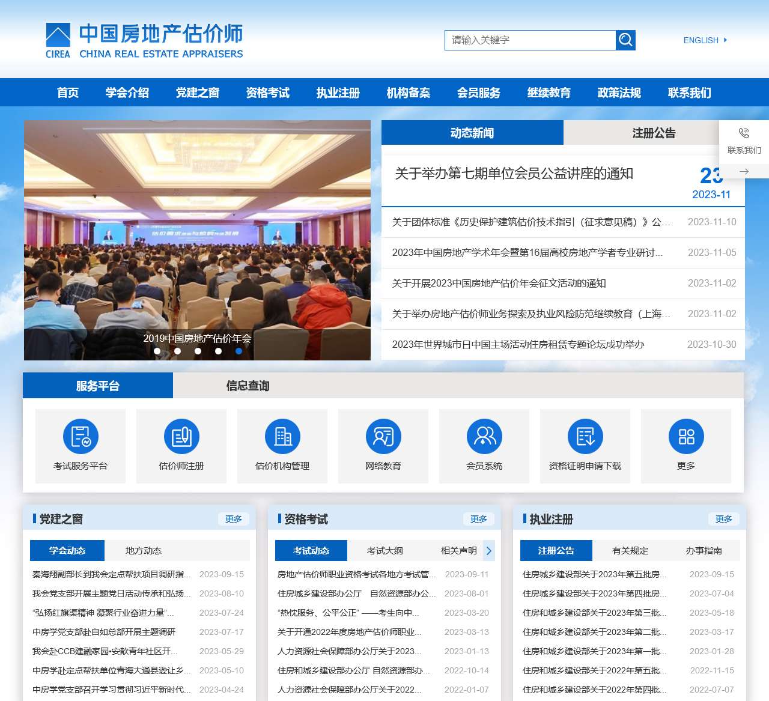Select the last carousel pagination dot
Screen dimensions: 769x701
coord(239,351)
